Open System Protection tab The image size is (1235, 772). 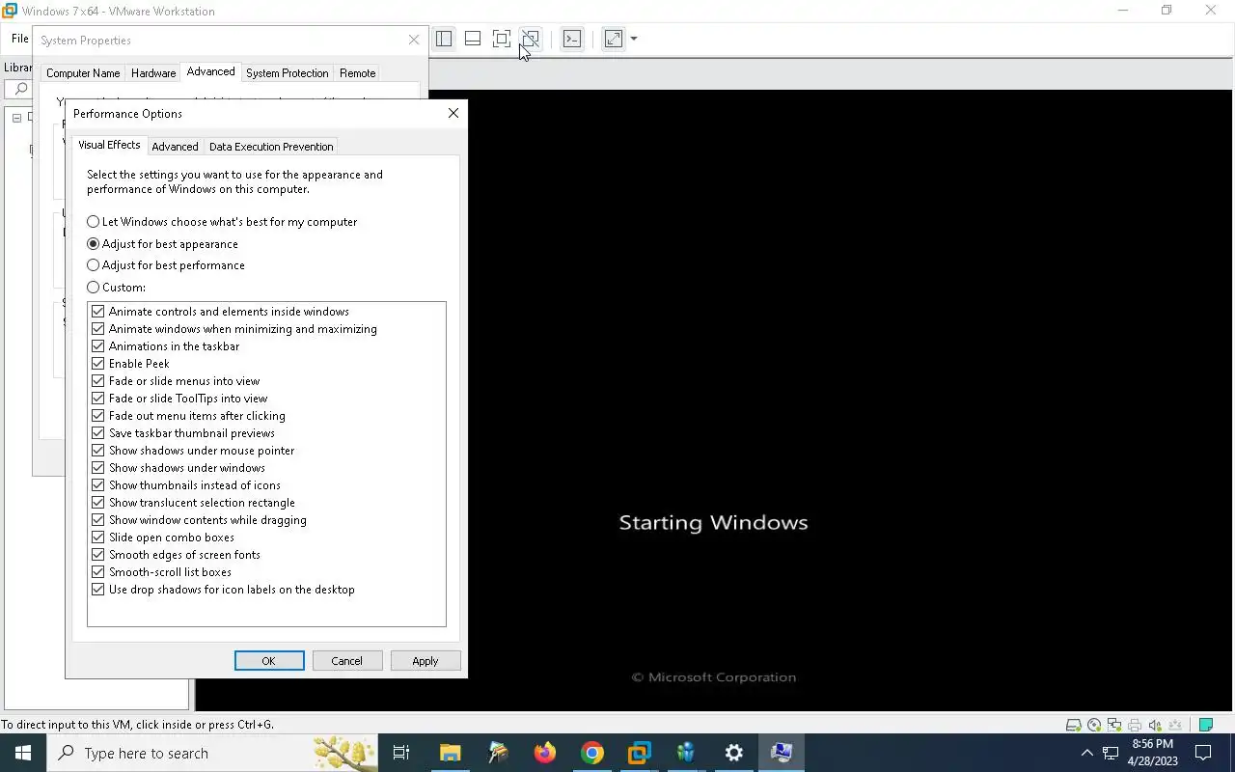[287, 73]
